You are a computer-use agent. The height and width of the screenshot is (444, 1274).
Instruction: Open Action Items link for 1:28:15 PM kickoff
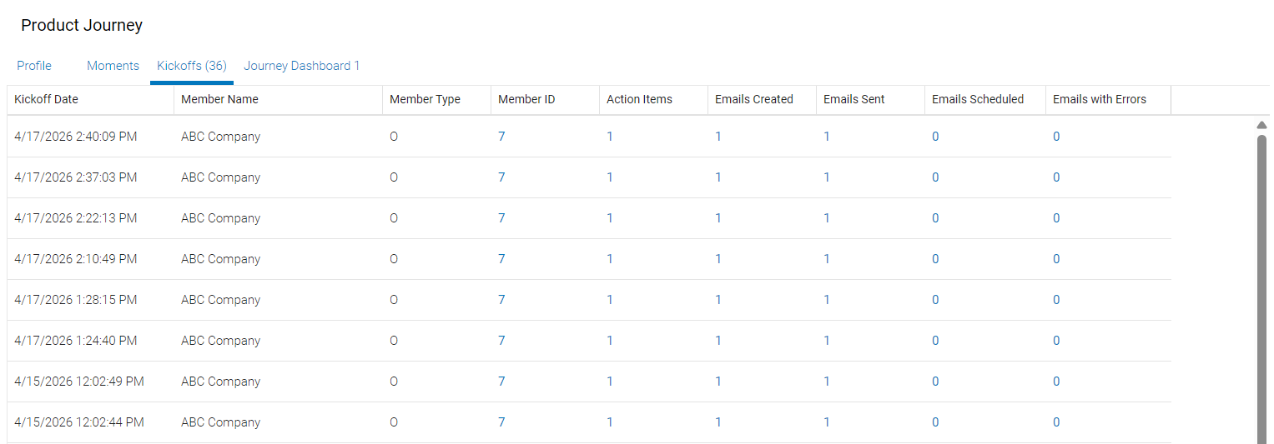[610, 300]
